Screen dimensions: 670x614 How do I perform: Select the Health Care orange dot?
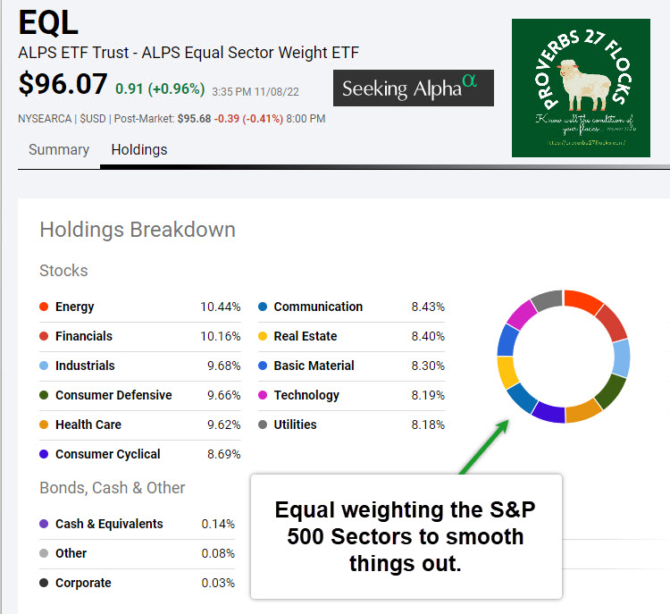point(44,425)
